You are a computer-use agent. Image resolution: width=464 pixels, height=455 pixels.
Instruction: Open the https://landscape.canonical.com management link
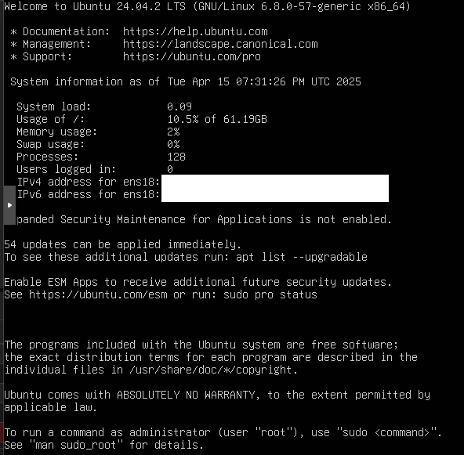click(x=220, y=44)
